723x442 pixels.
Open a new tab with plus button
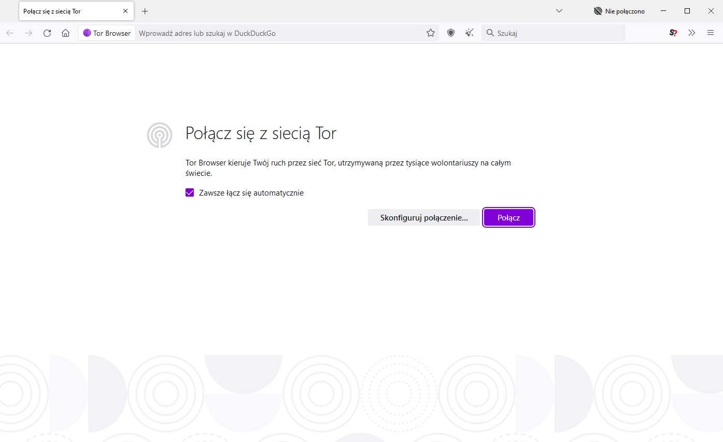(x=145, y=11)
